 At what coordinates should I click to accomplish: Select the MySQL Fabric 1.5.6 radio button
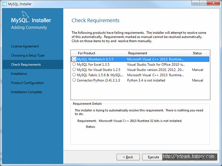74,75
